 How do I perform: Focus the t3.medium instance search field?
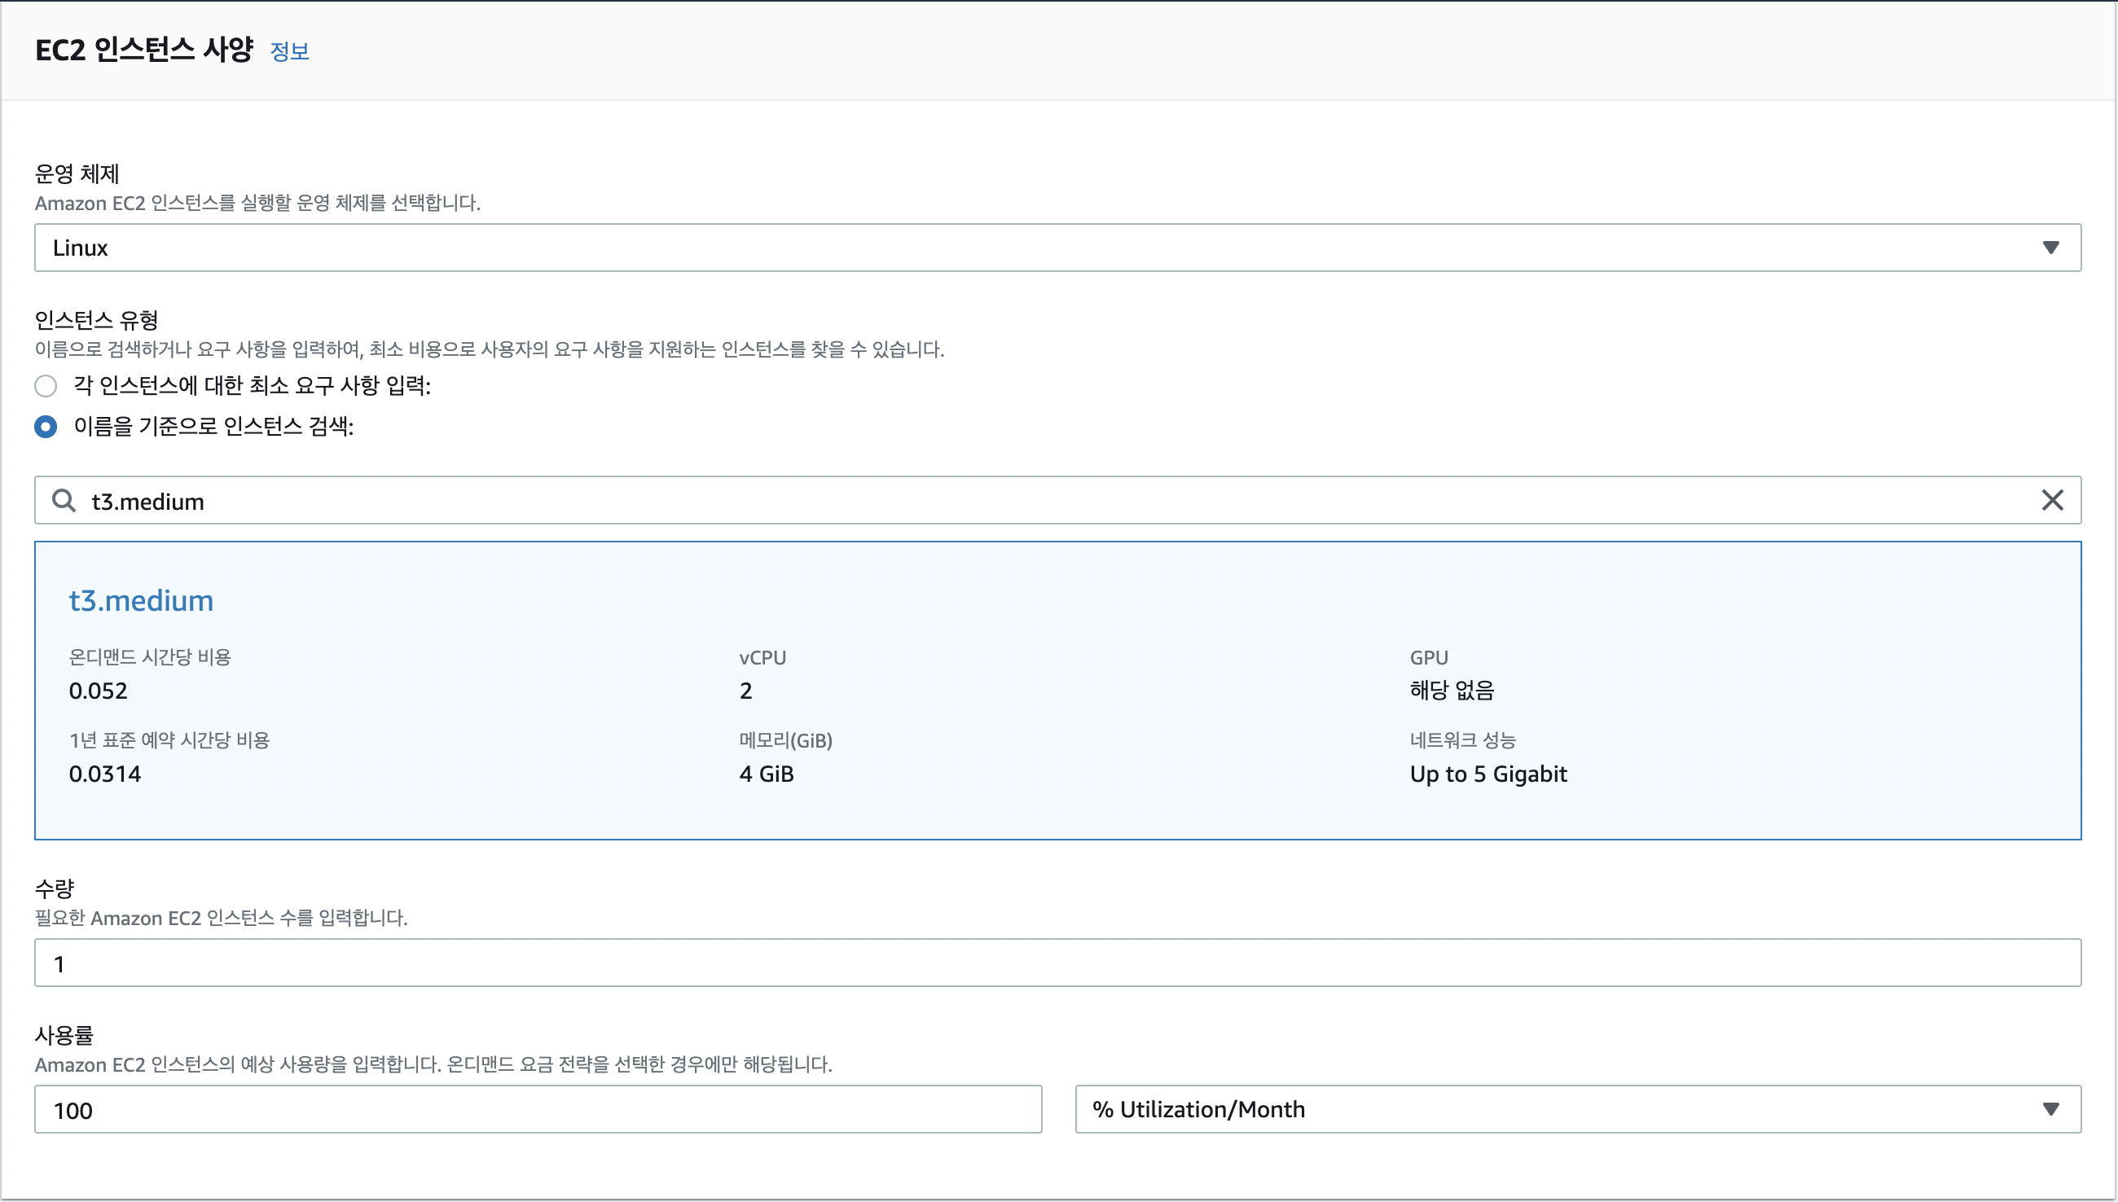[1057, 500]
